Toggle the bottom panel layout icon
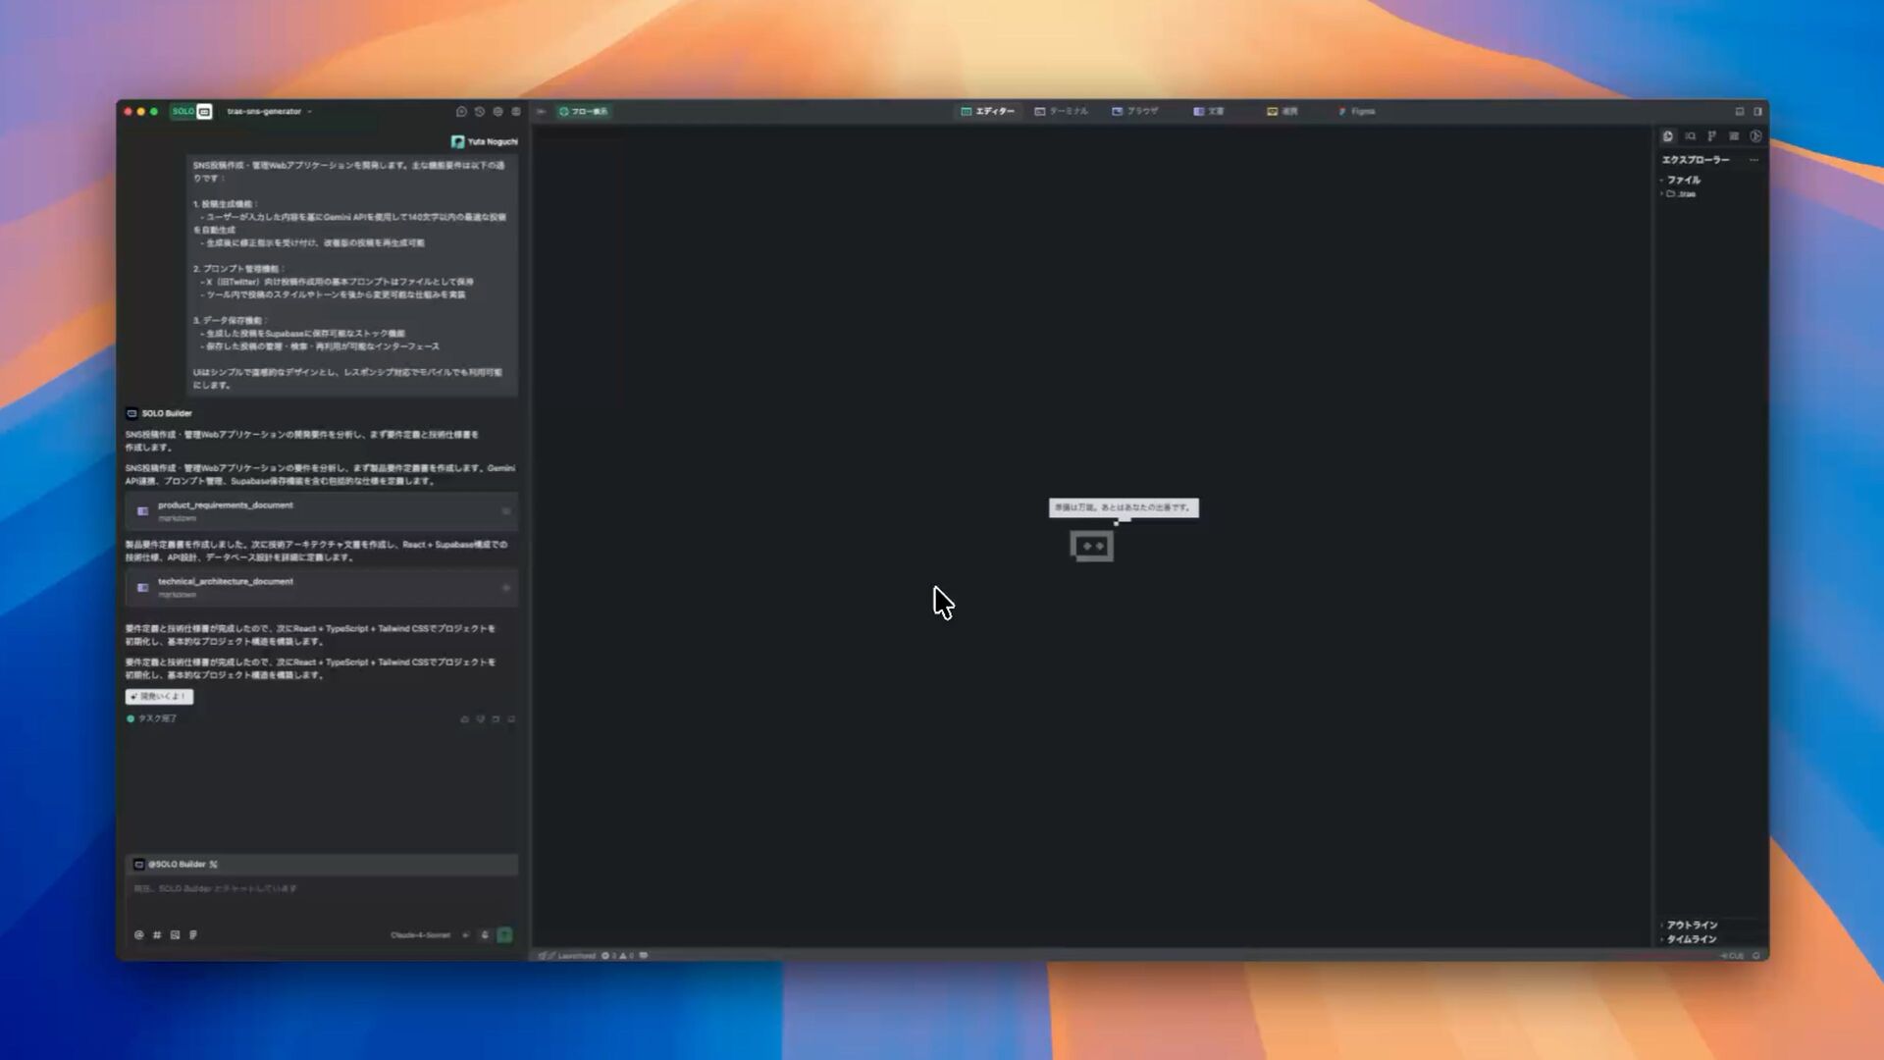 tap(1740, 112)
